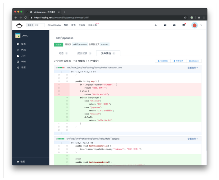The image size is (219, 180).
Task: Click the add/japanese page title
Action: (x=64, y=38)
